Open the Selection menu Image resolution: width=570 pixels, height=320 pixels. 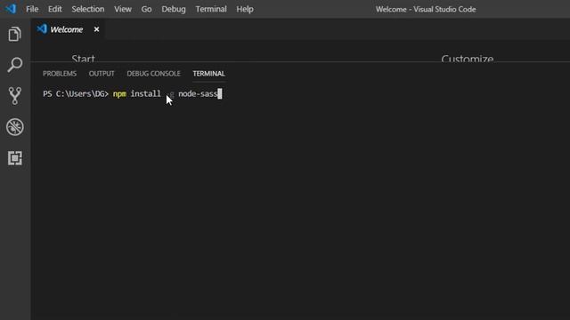(87, 9)
